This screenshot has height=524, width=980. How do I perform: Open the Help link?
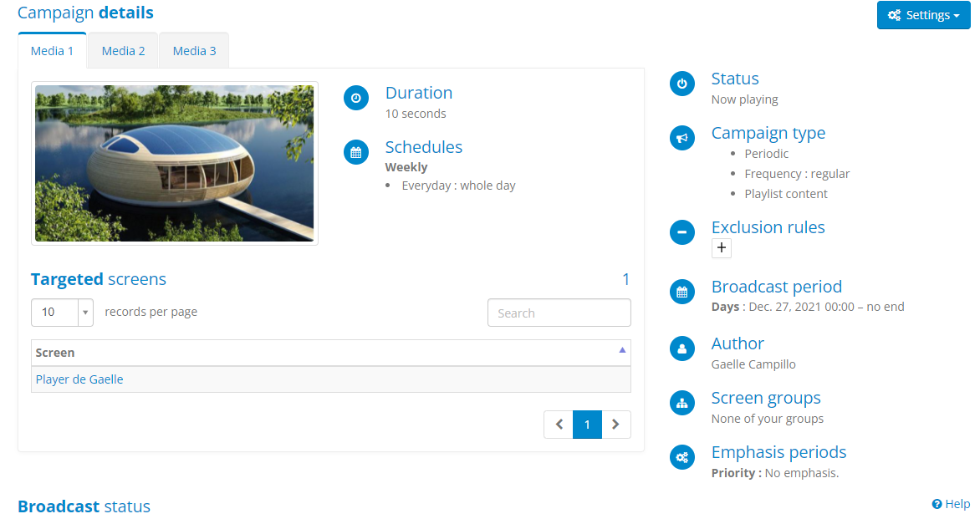[952, 504]
